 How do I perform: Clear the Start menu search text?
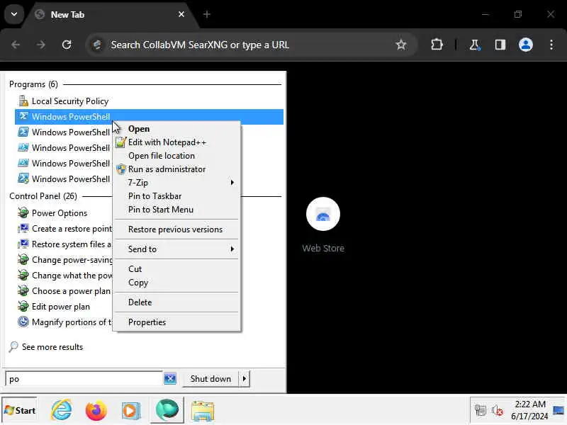[x=170, y=379]
